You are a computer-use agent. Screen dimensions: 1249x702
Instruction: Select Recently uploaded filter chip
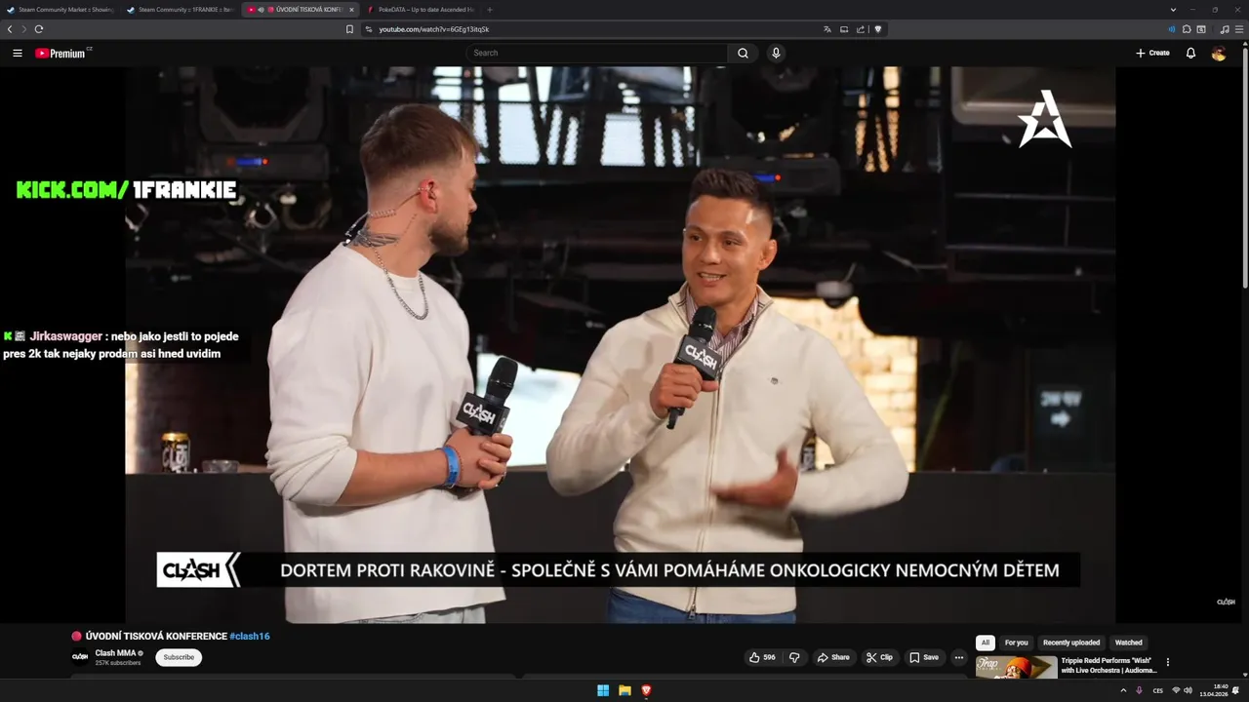pos(1071,643)
